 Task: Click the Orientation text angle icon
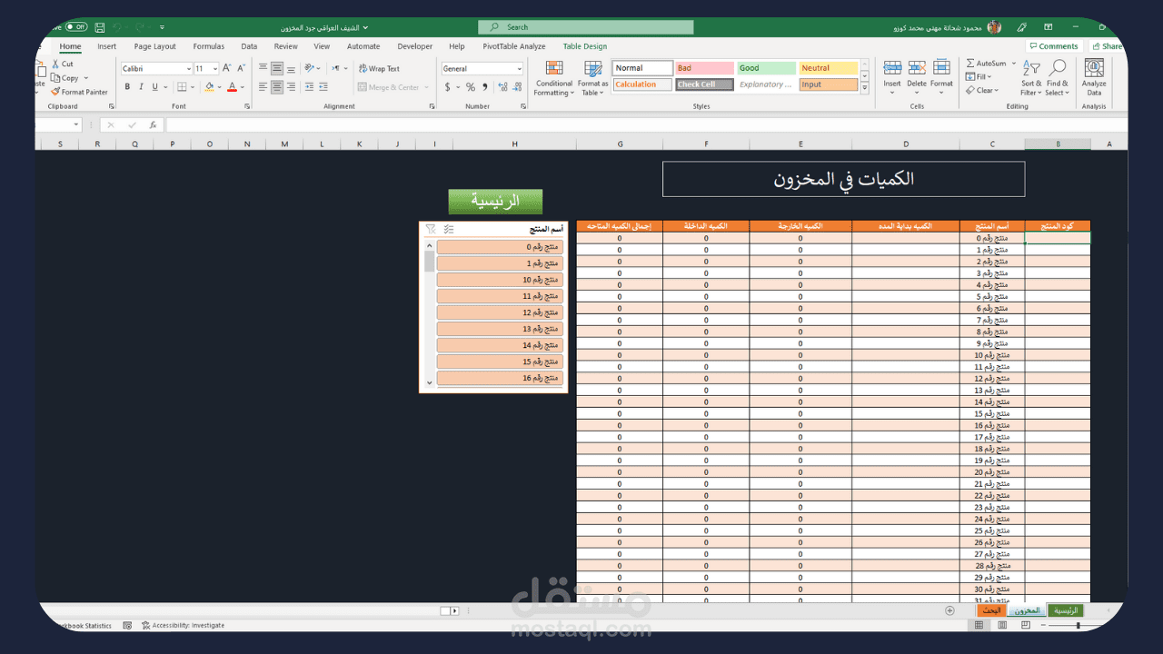point(310,68)
